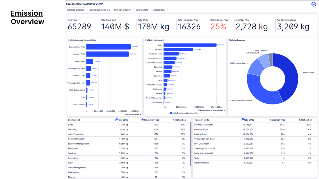Click the Avg CO2e / Trip value 2,728 kg
This screenshot has height=179, width=319.
tap(251, 27)
